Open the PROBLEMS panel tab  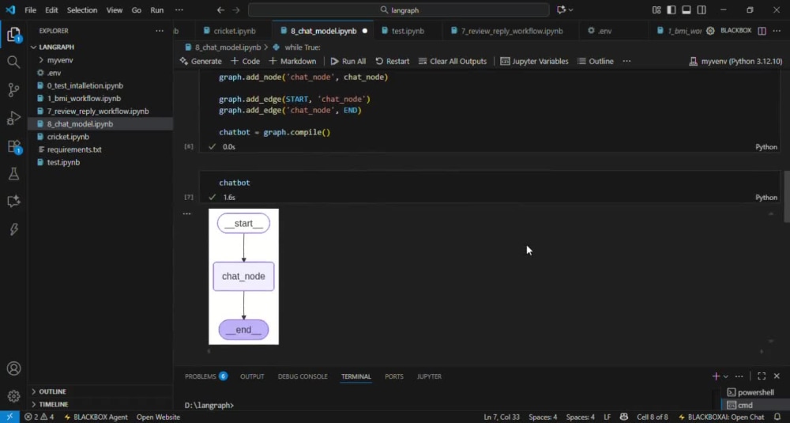coord(206,376)
